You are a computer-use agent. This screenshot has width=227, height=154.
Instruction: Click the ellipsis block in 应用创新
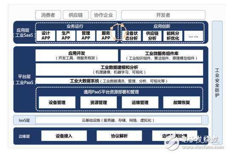pyautogui.click(x=193, y=36)
